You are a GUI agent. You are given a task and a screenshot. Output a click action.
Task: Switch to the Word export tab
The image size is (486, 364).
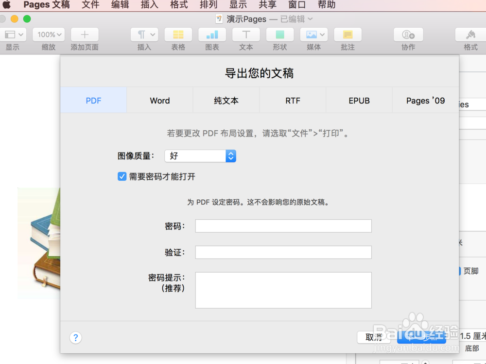159,101
